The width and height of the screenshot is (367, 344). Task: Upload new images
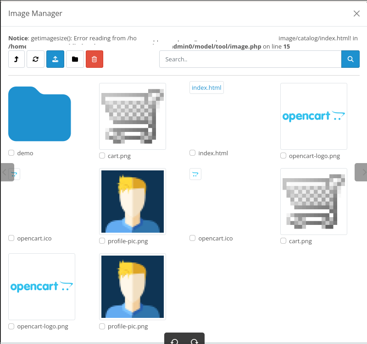click(x=55, y=59)
